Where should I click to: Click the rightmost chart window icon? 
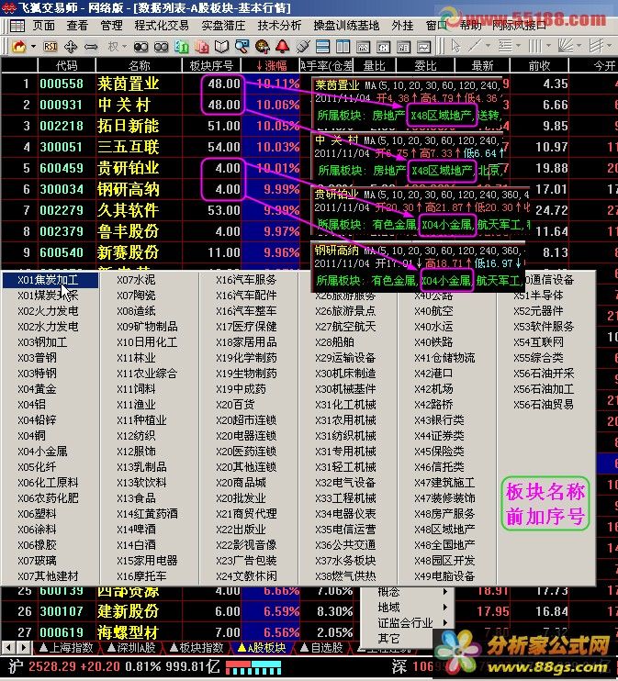pos(423,46)
